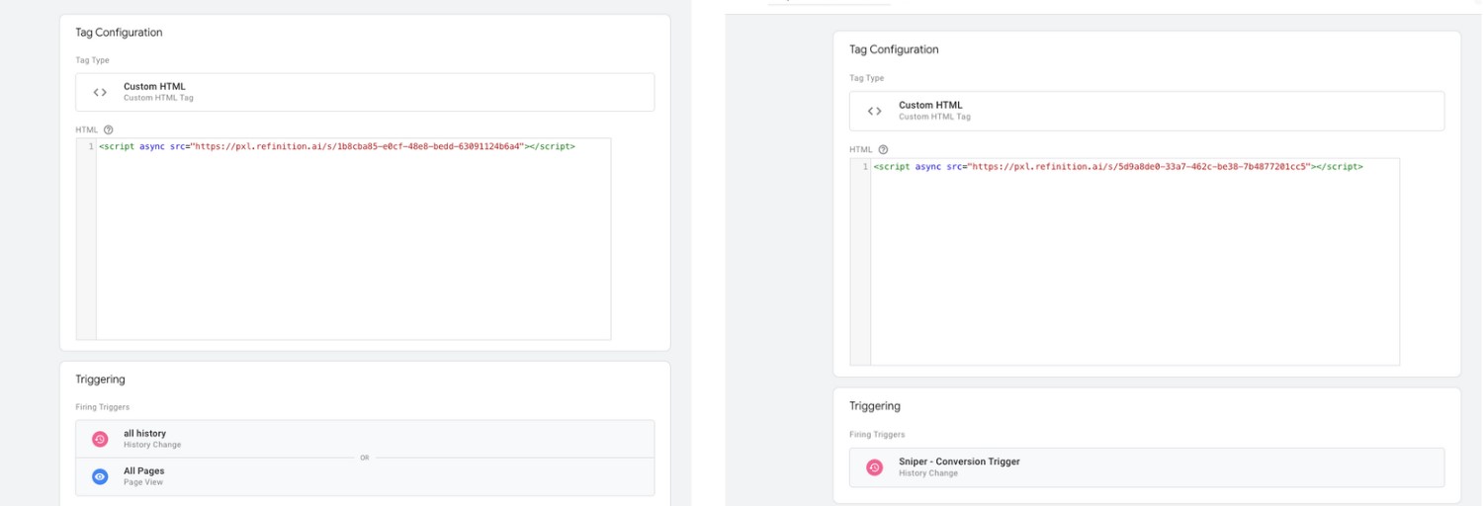The height and width of the screenshot is (506, 1484).
Task: Select the Custom HTML tag type in left panel
Action: tap(365, 92)
